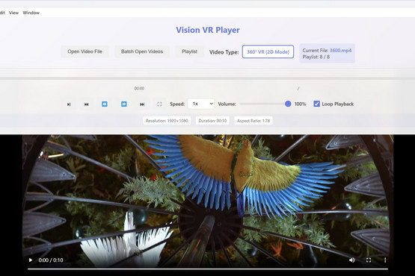This screenshot has height=276, width=415.
Task: Click the play/pause step icon in controls
Action: tap(69, 104)
